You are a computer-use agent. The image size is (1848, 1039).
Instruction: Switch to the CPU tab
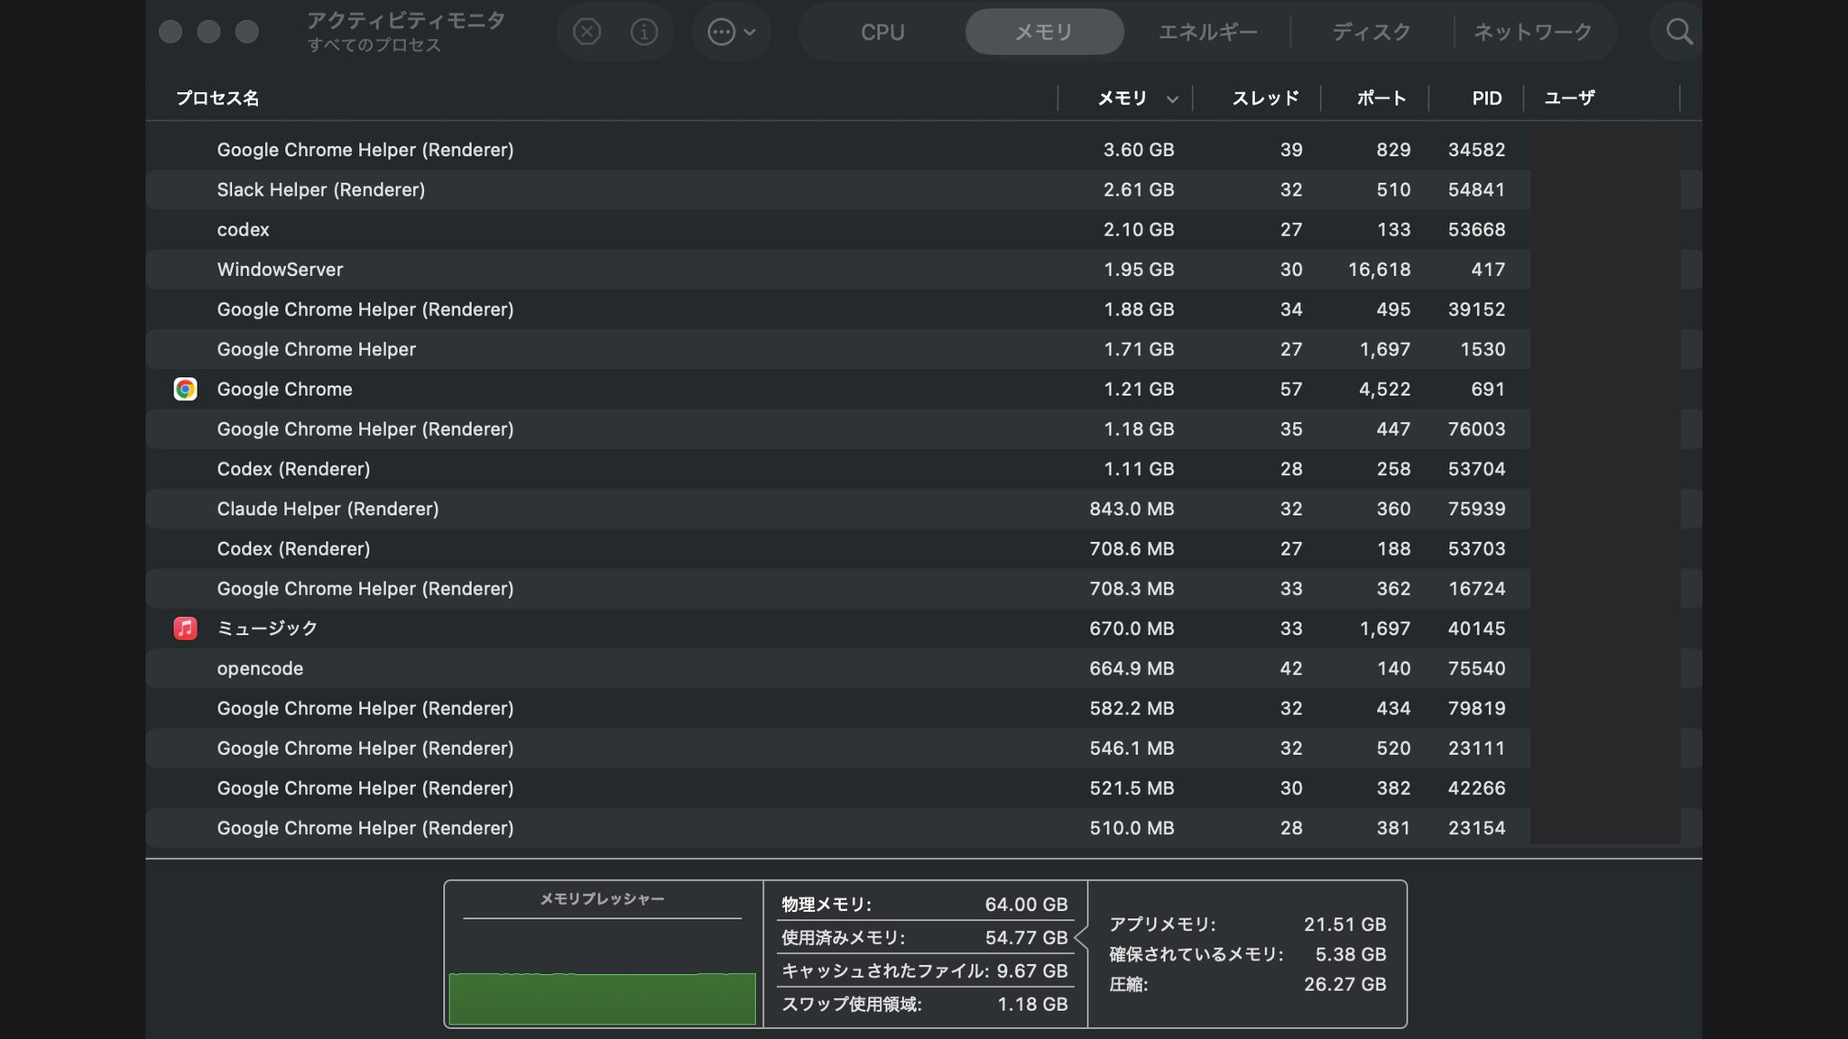[x=882, y=32]
